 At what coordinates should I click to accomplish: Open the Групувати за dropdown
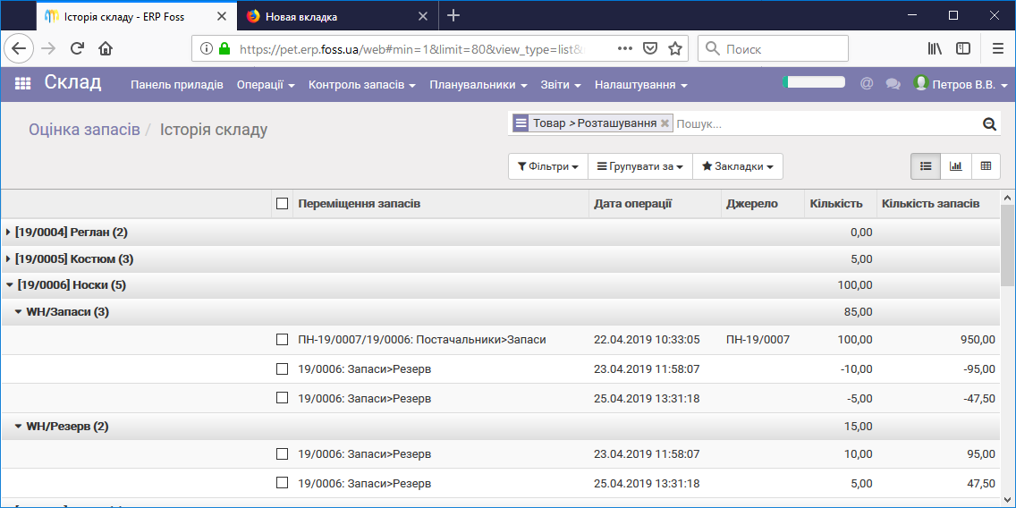(x=640, y=166)
